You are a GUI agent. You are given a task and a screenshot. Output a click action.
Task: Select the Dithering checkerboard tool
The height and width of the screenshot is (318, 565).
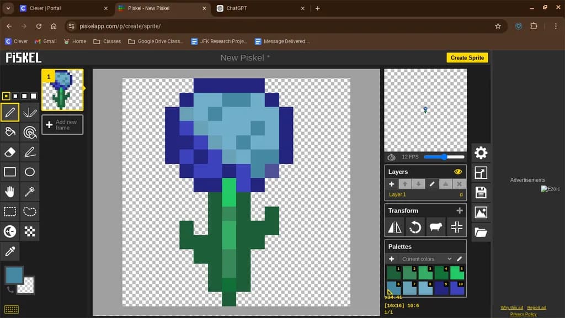(x=30, y=231)
